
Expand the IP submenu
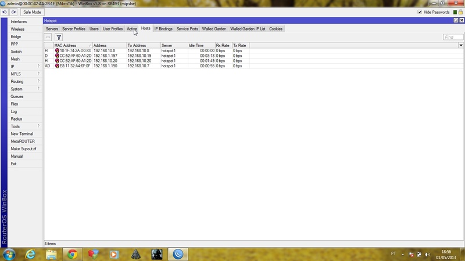coord(25,67)
